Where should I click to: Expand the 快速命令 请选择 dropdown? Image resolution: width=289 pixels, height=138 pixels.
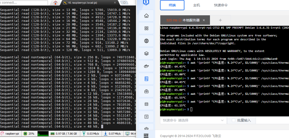tap(193, 120)
